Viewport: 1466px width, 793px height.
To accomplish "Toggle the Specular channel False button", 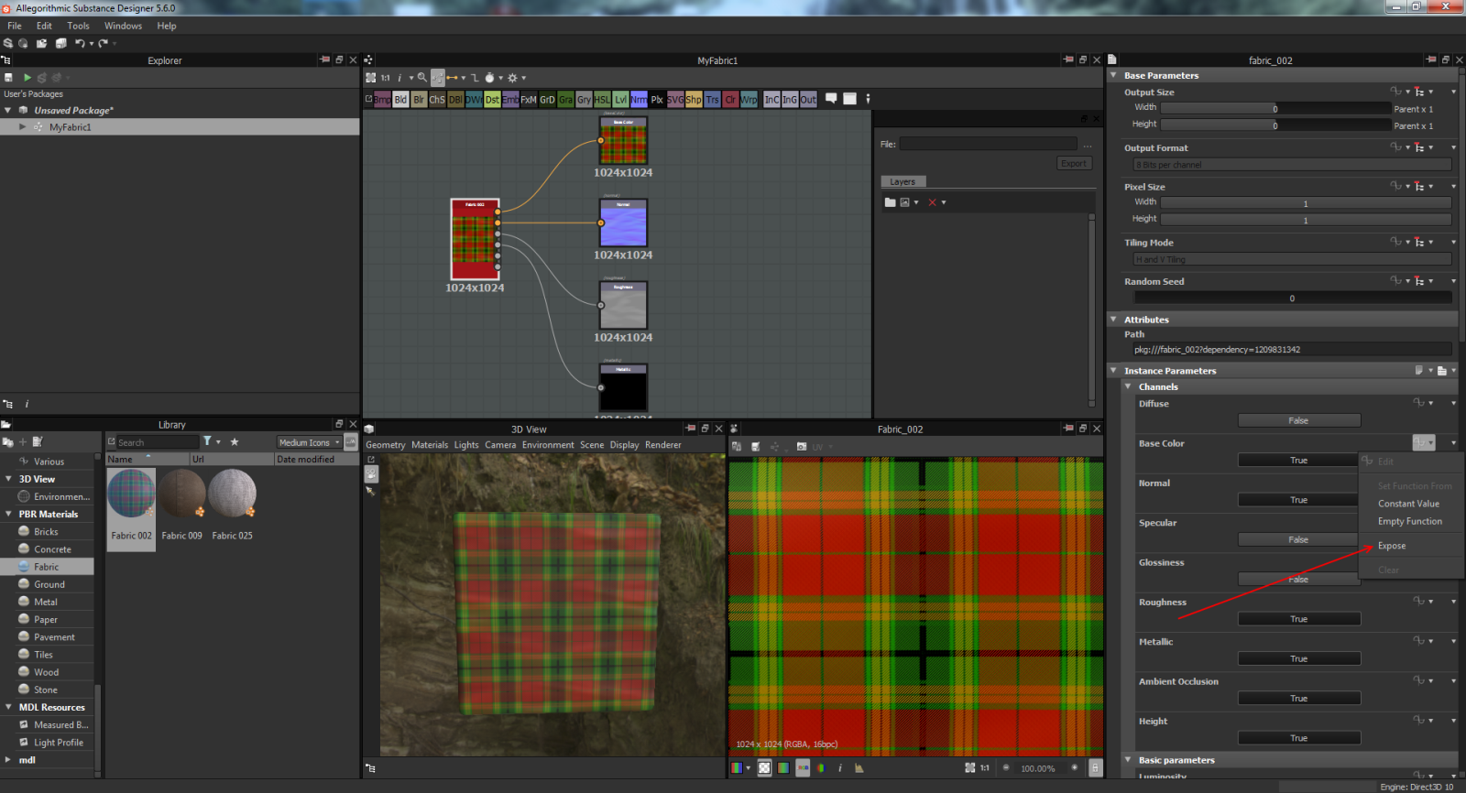I will pyautogui.click(x=1299, y=539).
